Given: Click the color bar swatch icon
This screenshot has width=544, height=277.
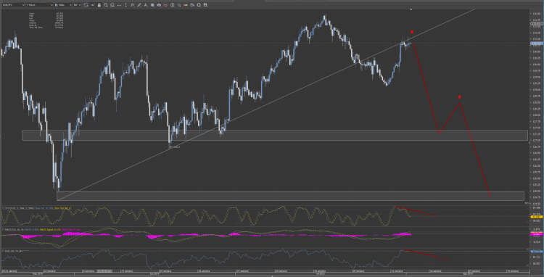Looking at the screenshot, I should tap(185, 5).
